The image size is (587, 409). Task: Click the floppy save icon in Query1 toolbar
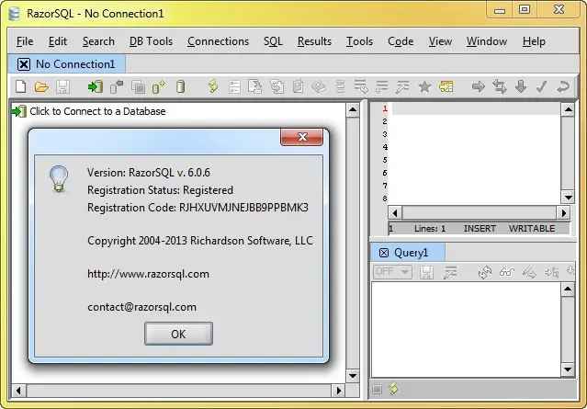point(426,272)
